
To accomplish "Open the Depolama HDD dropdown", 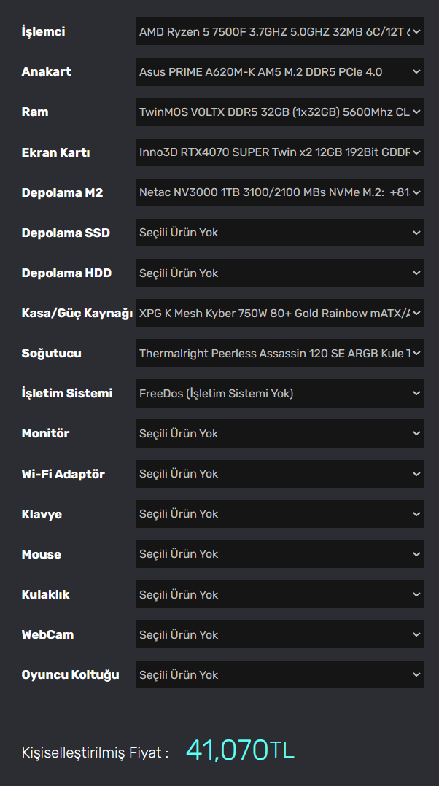I will coord(279,273).
